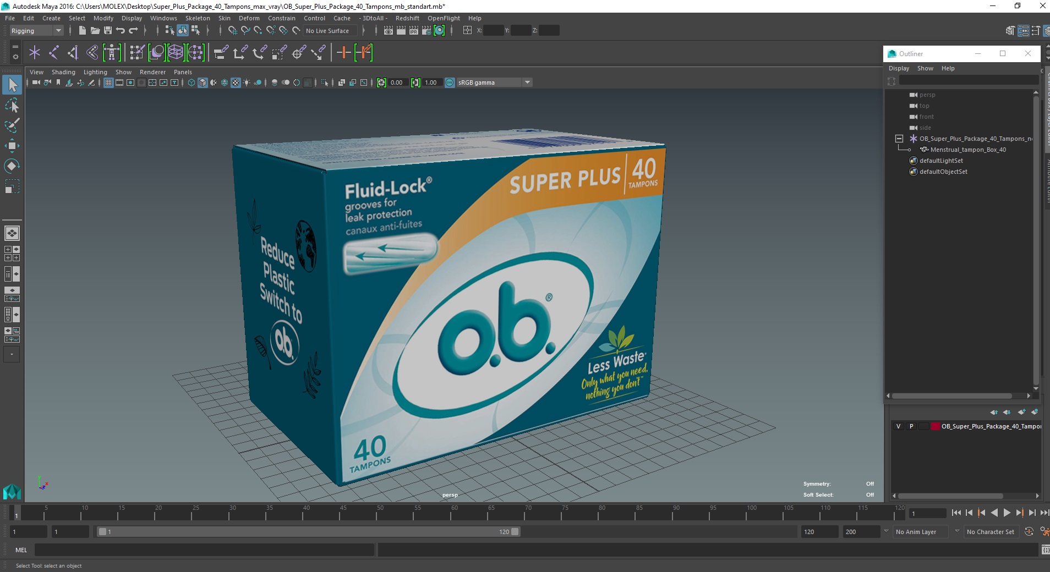Click the MEL command line input field

coord(204,550)
